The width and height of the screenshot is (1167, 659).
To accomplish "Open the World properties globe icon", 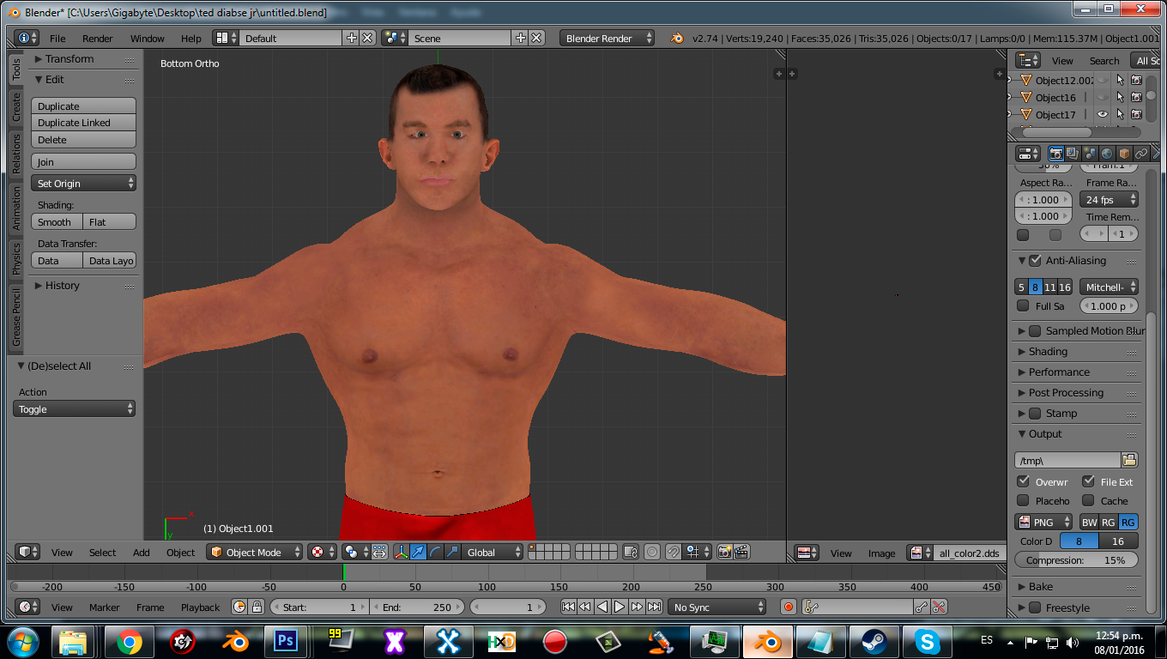I will click(x=1107, y=154).
